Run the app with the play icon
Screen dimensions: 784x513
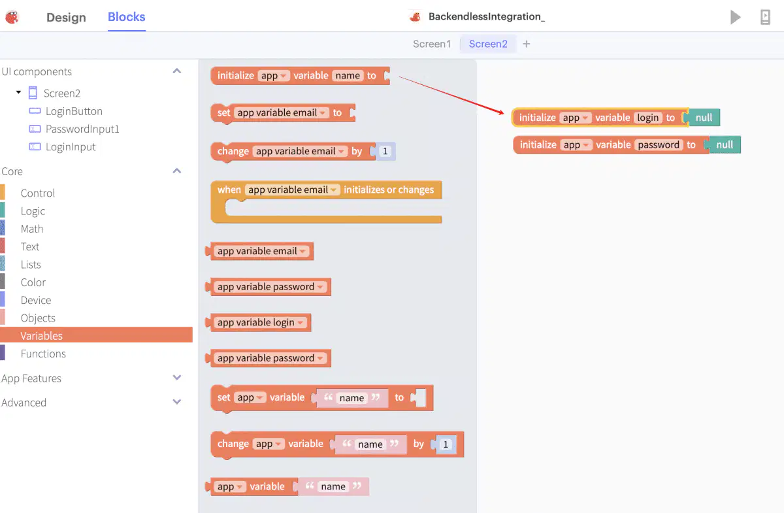736,17
